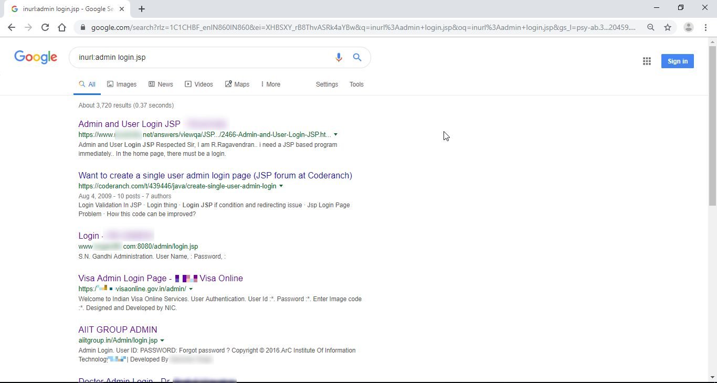This screenshot has height=383, width=717.
Task: Open search Settings menu
Action: click(x=327, y=84)
